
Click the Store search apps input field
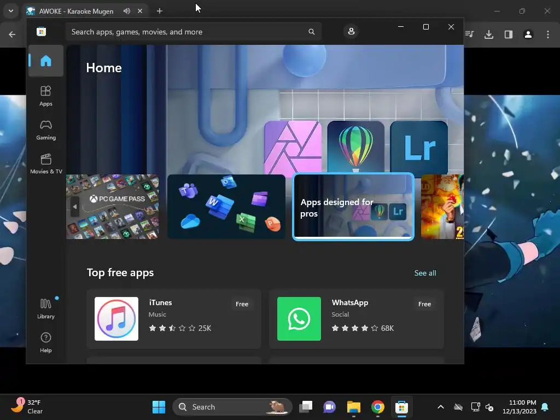pyautogui.click(x=193, y=32)
